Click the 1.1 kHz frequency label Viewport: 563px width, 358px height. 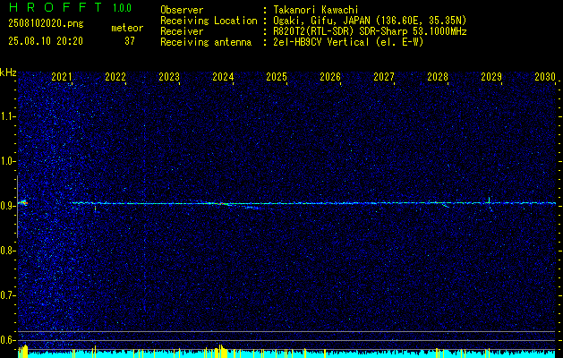[x=8, y=116]
